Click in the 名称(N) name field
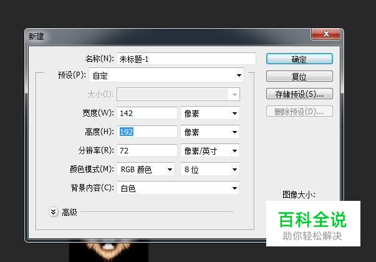The height and width of the screenshot is (262, 376). (186, 59)
